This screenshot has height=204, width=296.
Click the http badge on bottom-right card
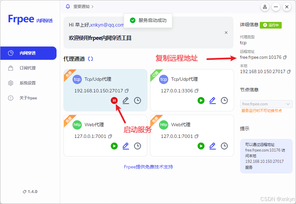point(164,125)
